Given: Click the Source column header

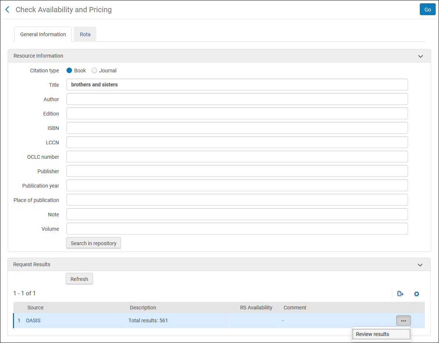Looking at the screenshot, I should click(x=35, y=308).
